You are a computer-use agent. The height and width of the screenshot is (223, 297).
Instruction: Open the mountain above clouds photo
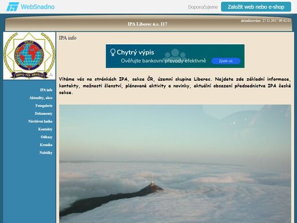click(175, 164)
